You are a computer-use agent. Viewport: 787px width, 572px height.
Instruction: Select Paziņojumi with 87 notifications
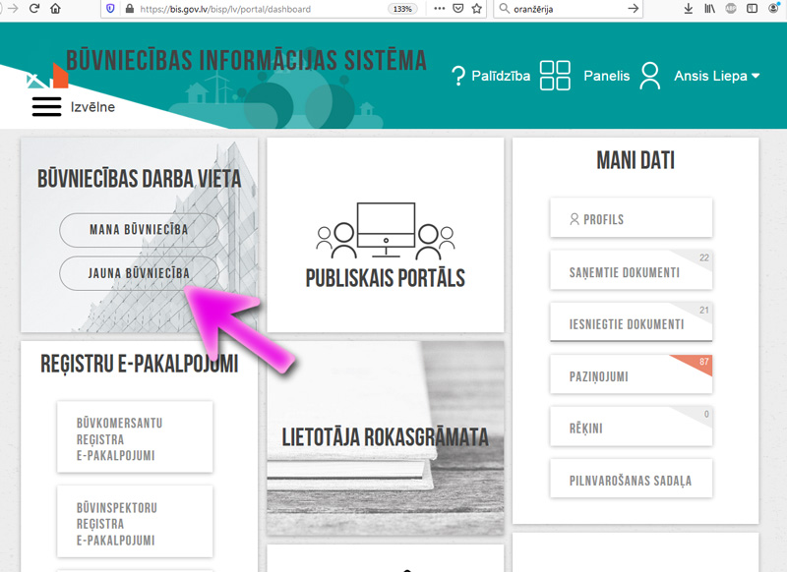point(631,375)
